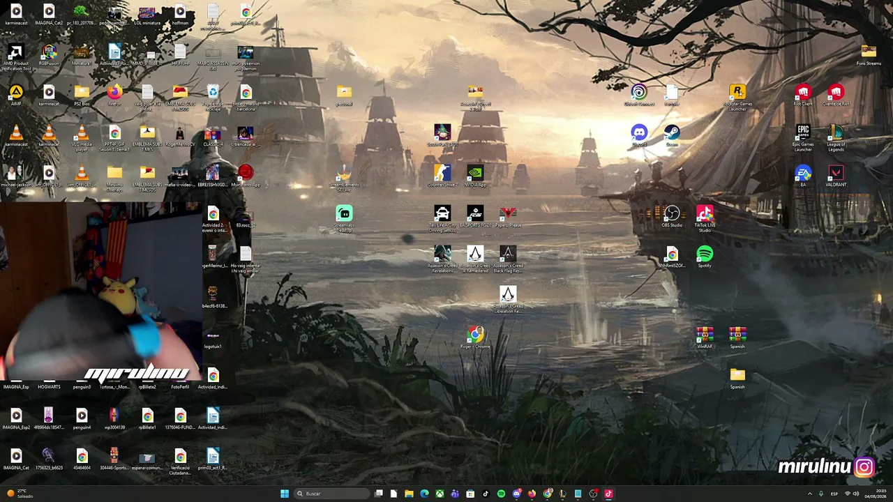Open Ubisoft Connect shortcut
Viewport: 893px width, 502px height.
point(639,95)
